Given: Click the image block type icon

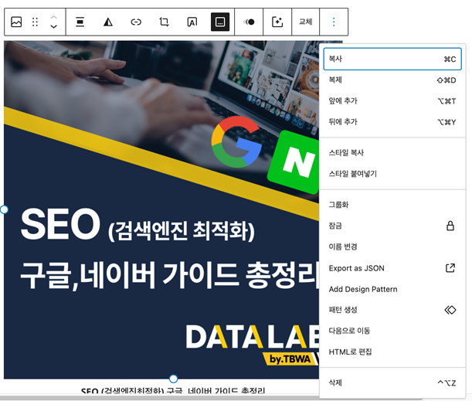Looking at the screenshot, I should [16, 22].
